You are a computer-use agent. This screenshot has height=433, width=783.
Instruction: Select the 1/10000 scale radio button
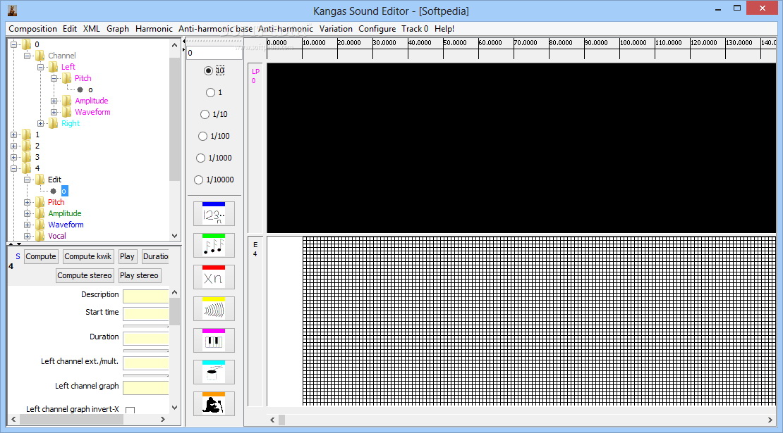[199, 180]
